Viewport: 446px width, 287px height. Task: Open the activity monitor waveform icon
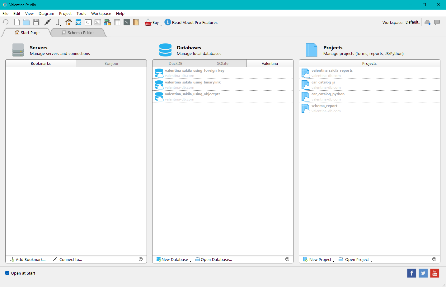(127, 22)
